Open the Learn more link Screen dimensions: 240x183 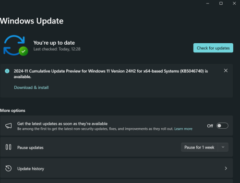click(x=183, y=129)
